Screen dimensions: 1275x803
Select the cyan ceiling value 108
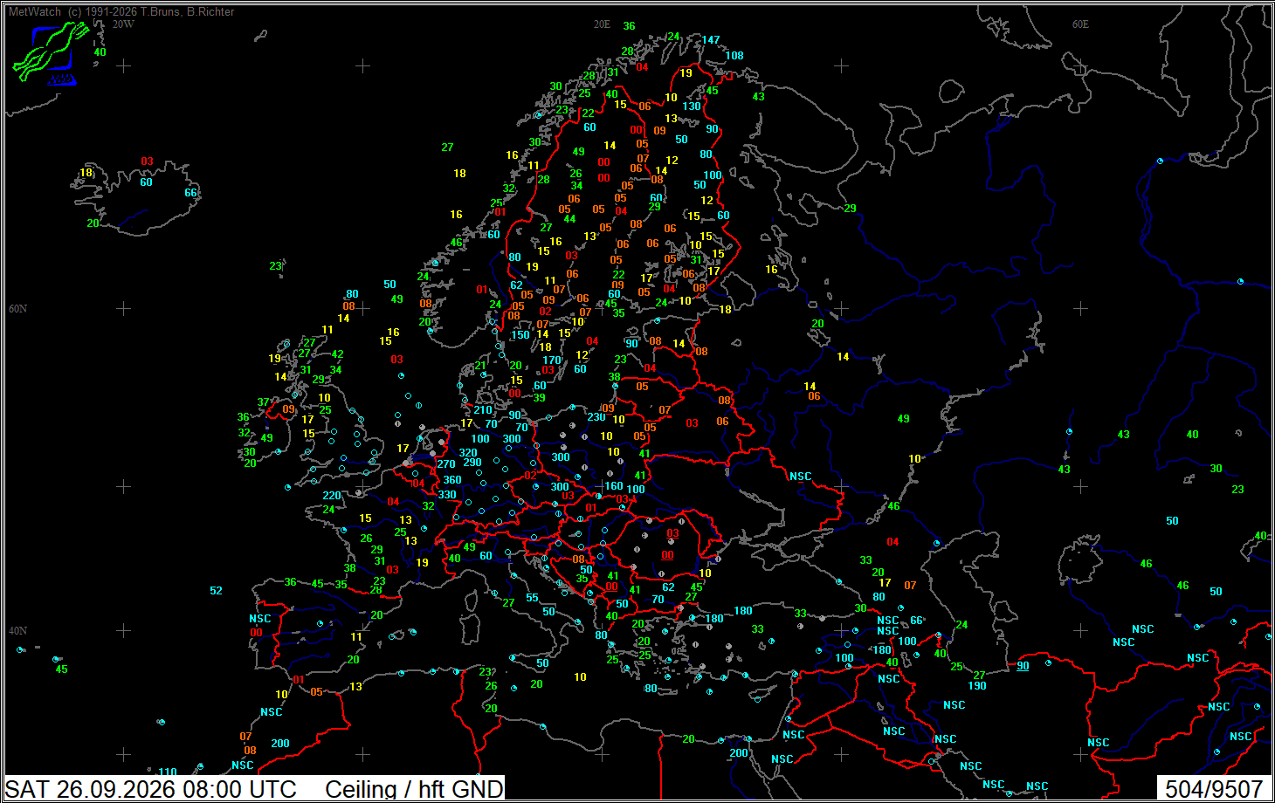coord(734,56)
